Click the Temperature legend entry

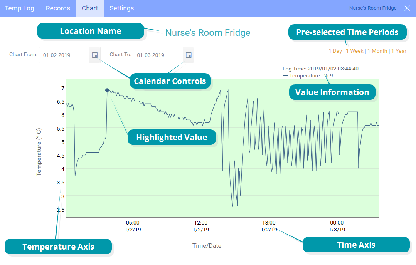click(305, 76)
